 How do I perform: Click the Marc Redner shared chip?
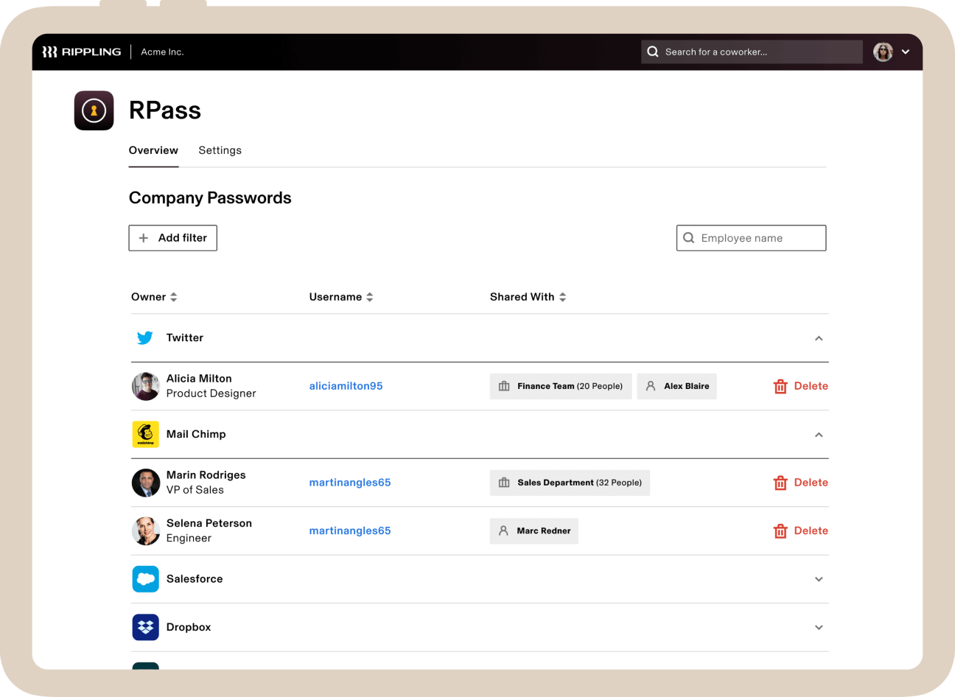(534, 530)
